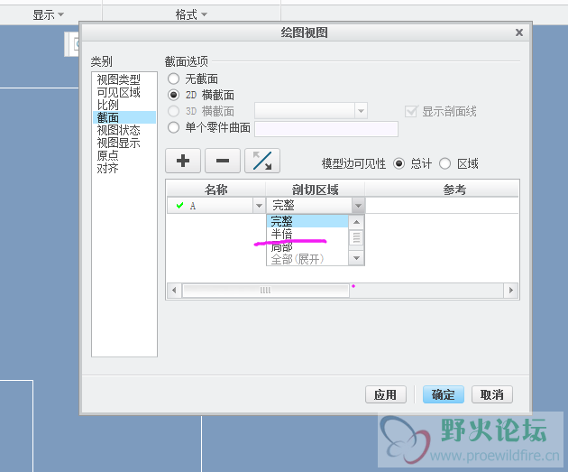The image size is (568, 472).
Task: Pick 局部 from the section area list
Action: [x=307, y=247]
